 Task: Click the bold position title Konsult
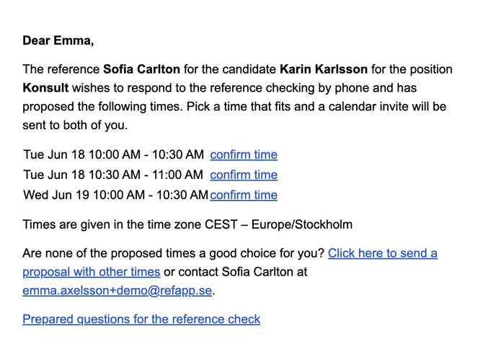45,88
